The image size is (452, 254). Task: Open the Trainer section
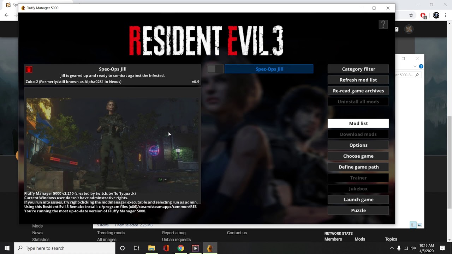358,178
